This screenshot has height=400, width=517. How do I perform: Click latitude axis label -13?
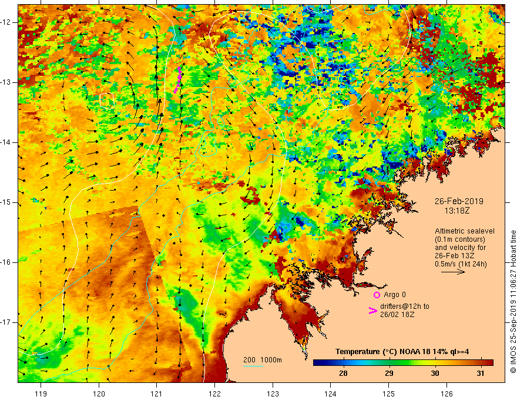point(6,82)
